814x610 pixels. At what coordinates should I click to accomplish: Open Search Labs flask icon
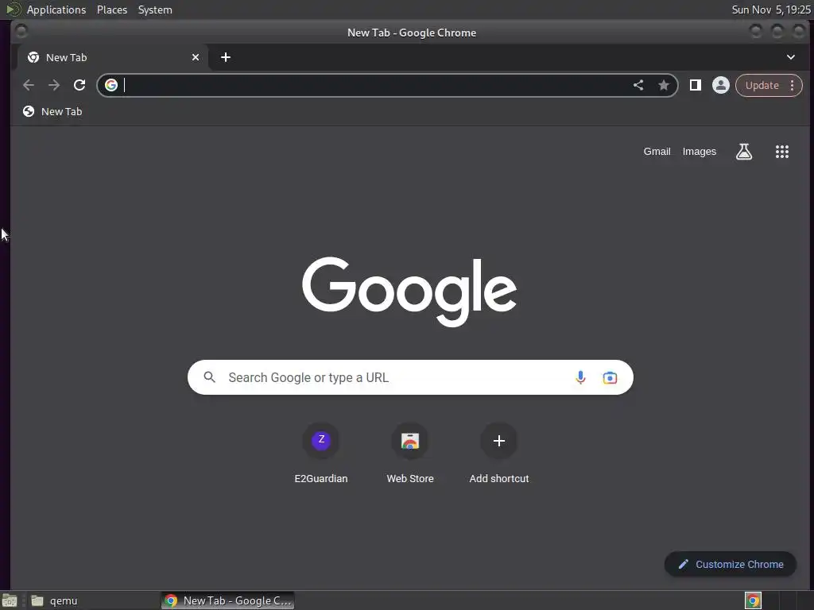pyautogui.click(x=744, y=152)
